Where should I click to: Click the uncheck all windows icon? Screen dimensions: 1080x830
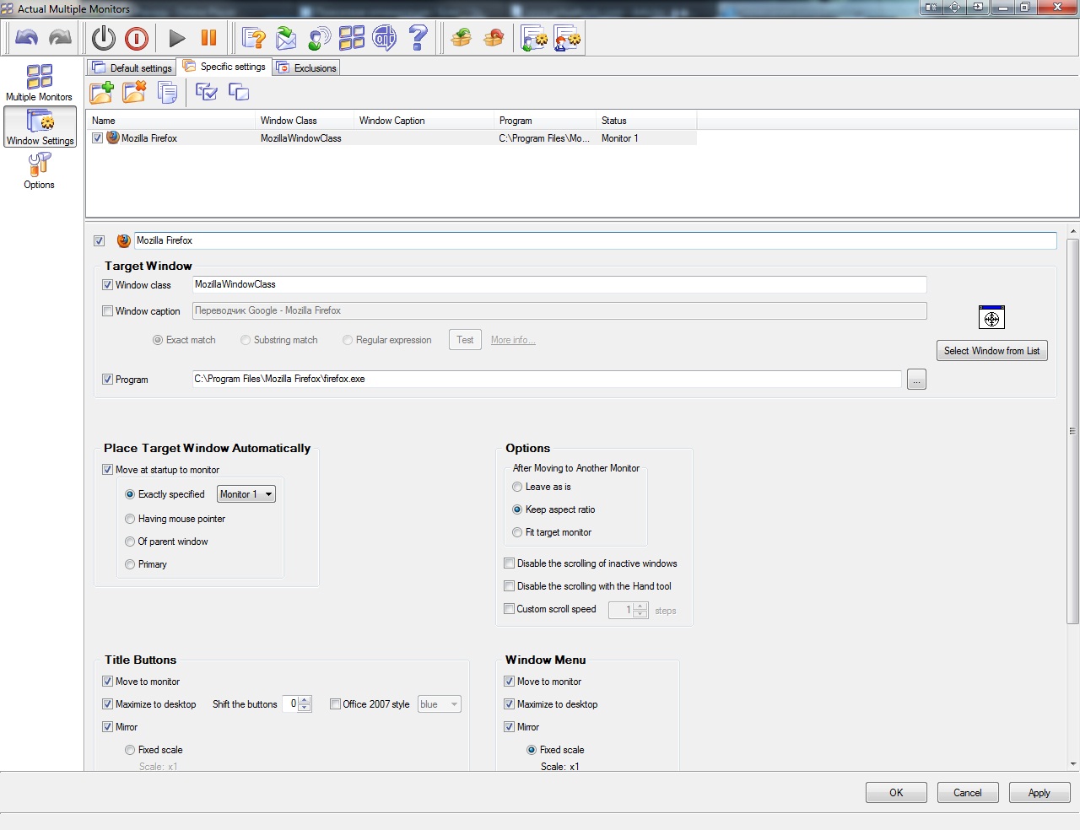tap(239, 92)
